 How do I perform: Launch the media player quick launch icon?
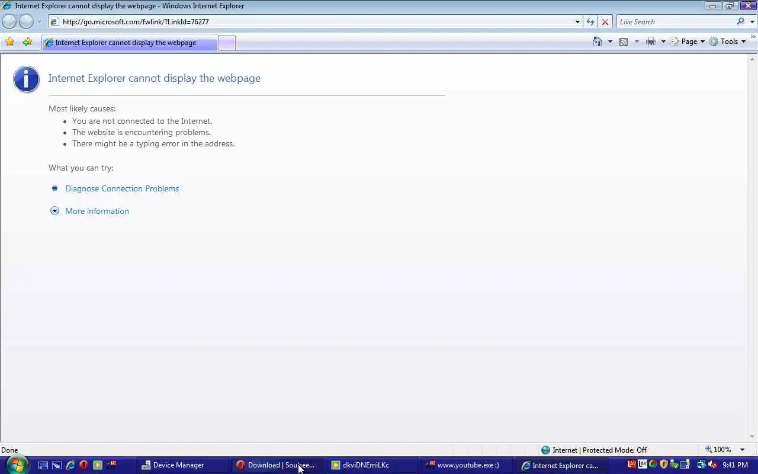pos(98,465)
